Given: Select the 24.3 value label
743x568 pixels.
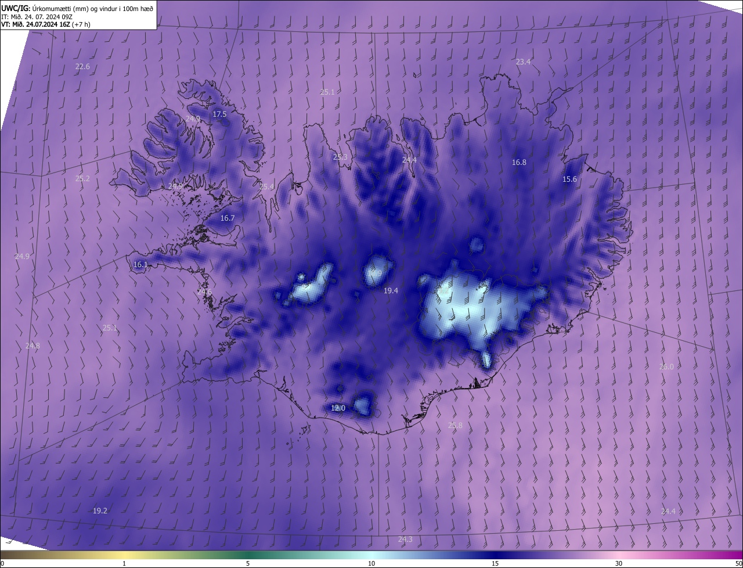Looking at the screenshot, I should point(405,540).
